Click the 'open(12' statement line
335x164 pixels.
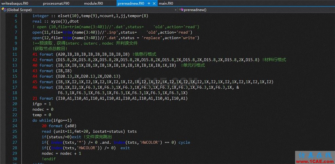click(116, 38)
